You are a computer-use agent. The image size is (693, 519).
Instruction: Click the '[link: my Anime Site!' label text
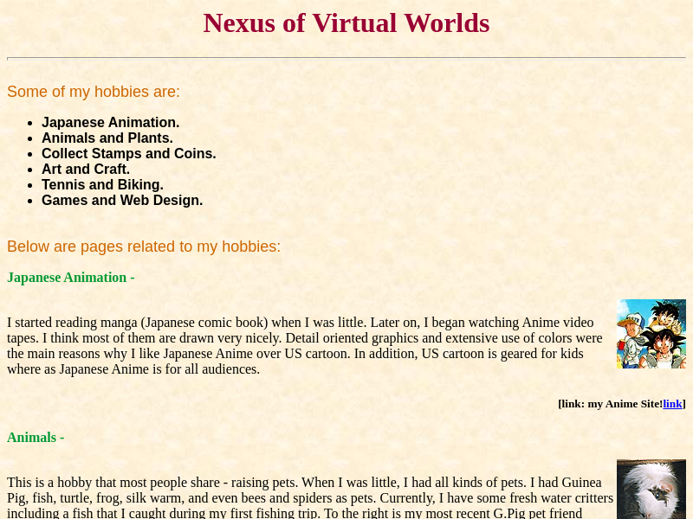click(x=610, y=404)
